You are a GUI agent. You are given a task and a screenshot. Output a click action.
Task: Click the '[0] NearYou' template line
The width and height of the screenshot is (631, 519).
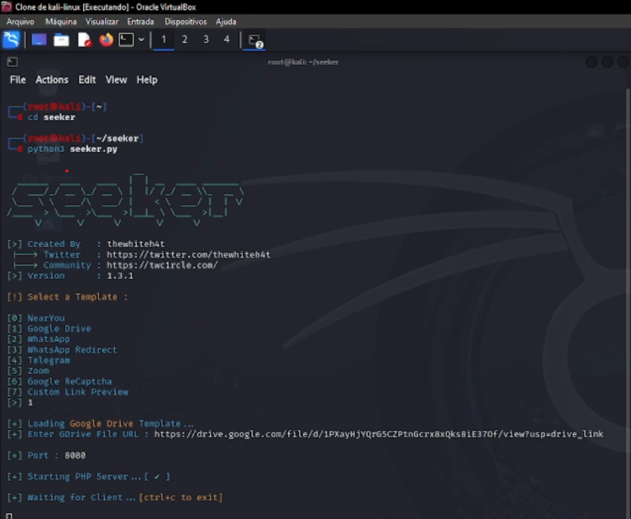[x=36, y=318]
